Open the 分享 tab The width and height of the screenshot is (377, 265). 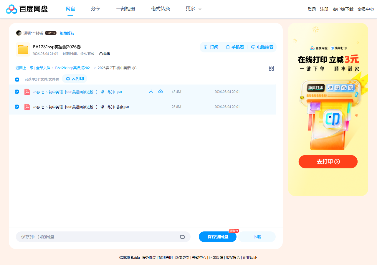click(96, 9)
